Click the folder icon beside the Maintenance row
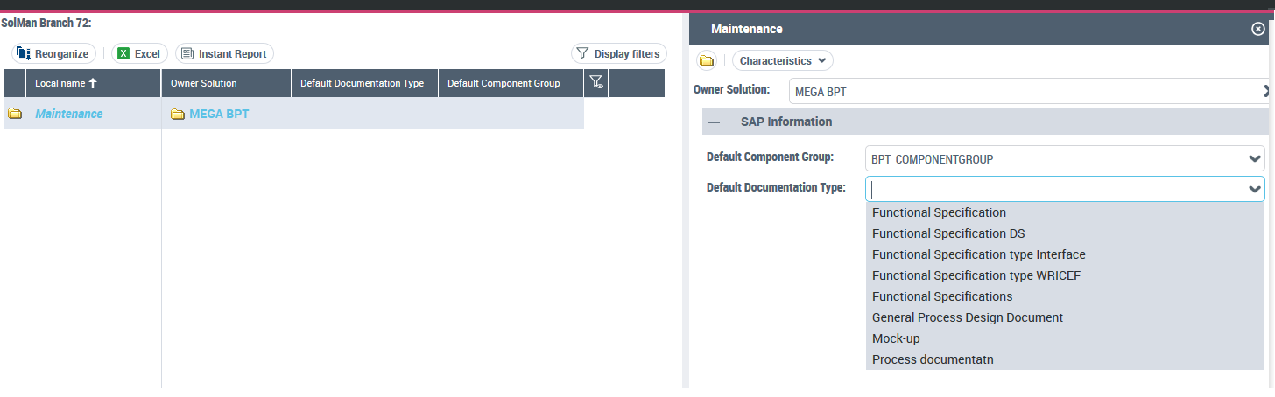1275x397 pixels. 15,115
